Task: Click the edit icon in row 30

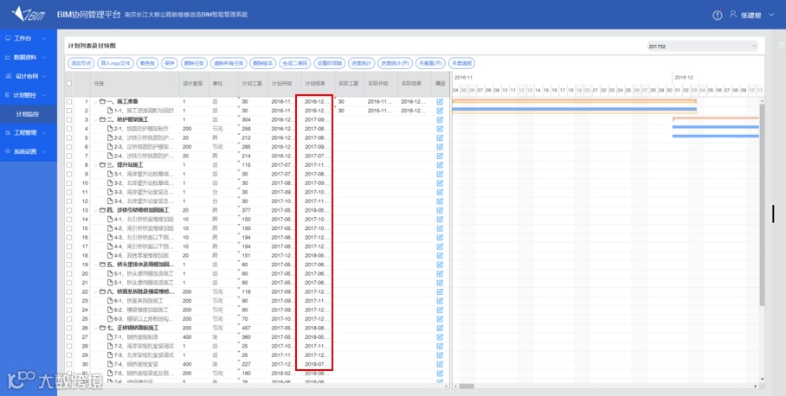Action: click(440, 364)
